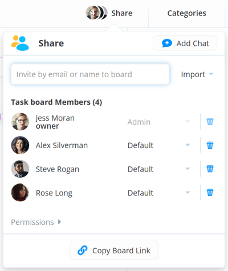Open Jess Moran's Admin role dropdown
Screen dimensions: 228x271
click(x=159, y=122)
